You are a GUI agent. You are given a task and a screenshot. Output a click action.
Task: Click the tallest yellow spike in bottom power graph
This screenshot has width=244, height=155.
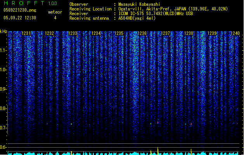click(x=158, y=151)
